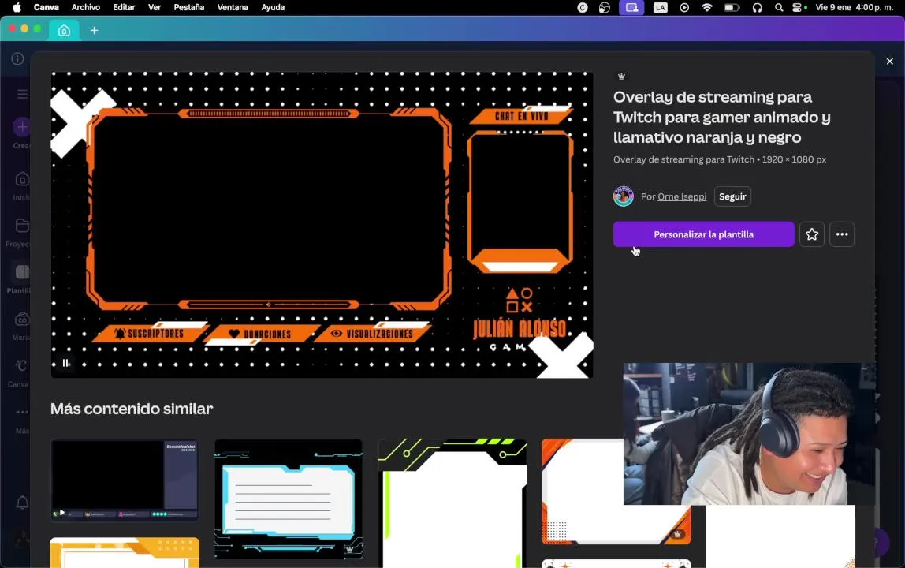The width and height of the screenshot is (905, 568).
Task: Open the Editar menu
Action: click(x=124, y=8)
